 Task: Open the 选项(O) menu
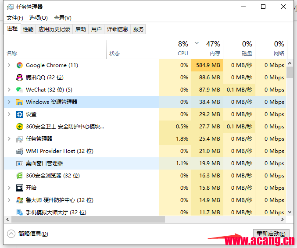point(39,18)
